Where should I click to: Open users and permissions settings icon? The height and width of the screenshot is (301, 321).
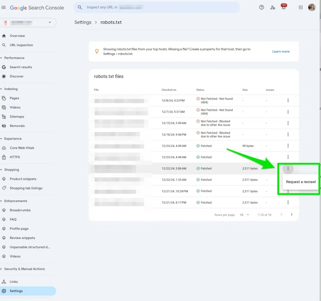[272, 8]
